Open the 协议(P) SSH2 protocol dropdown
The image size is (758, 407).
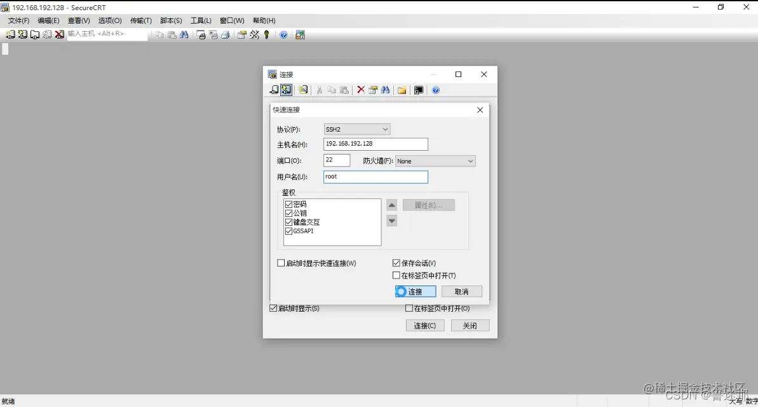[357, 129]
